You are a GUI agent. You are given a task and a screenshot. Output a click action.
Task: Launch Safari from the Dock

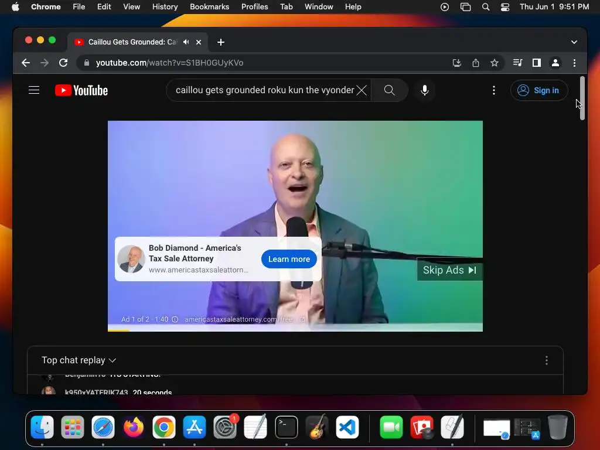tap(103, 427)
